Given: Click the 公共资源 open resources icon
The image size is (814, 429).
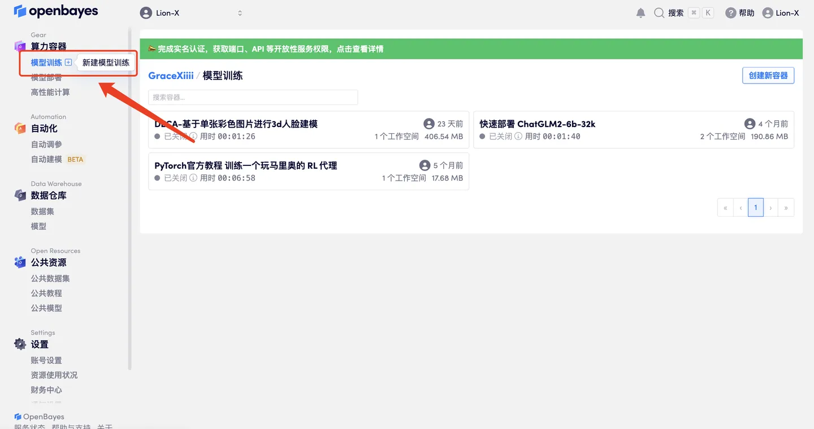Looking at the screenshot, I should tap(19, 262).
